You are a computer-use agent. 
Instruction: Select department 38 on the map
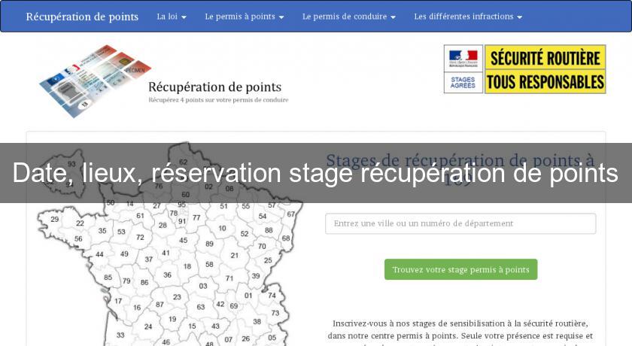point(257,322)
